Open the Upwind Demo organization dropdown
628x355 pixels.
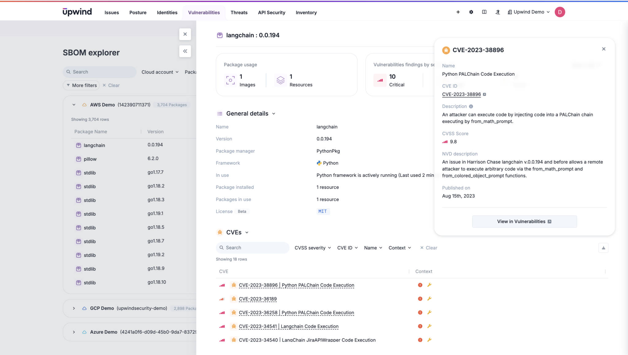tap(528, 12)
